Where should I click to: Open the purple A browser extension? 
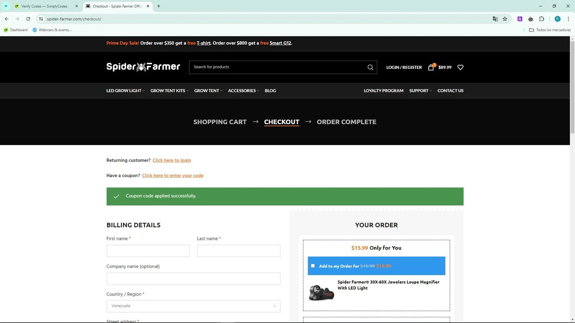[520, 19]
